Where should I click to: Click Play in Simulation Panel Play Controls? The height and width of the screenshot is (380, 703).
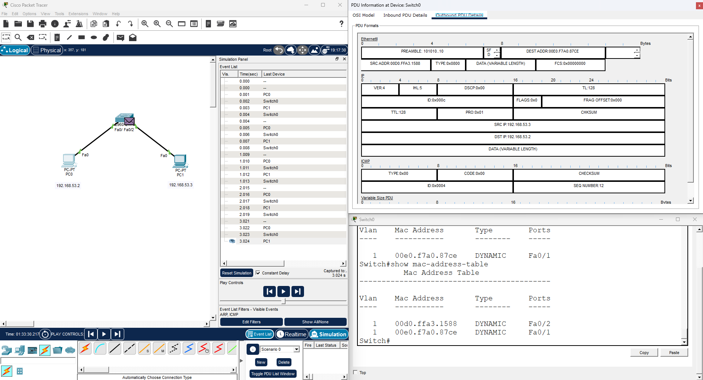coord(284,291)
